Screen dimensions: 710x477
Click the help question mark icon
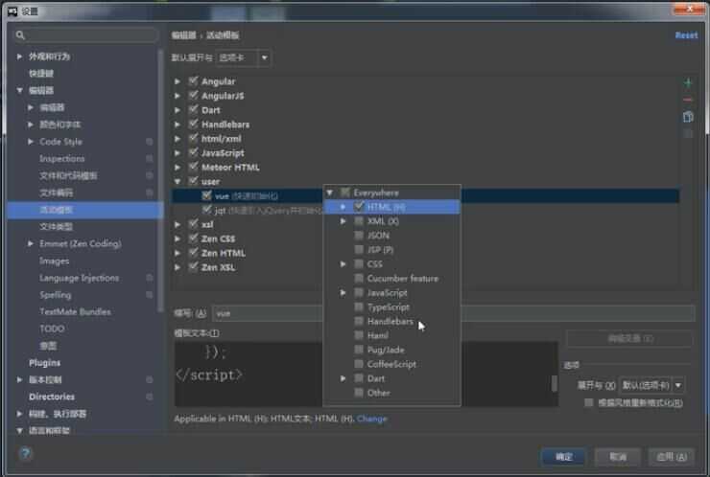pyautogui.click(x=25, y=453)
